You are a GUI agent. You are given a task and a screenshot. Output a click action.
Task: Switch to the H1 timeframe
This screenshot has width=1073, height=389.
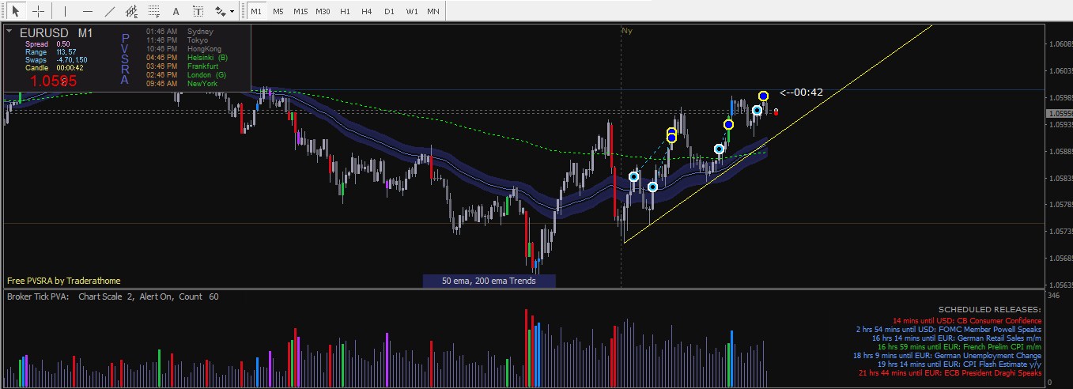coord(345,12)
